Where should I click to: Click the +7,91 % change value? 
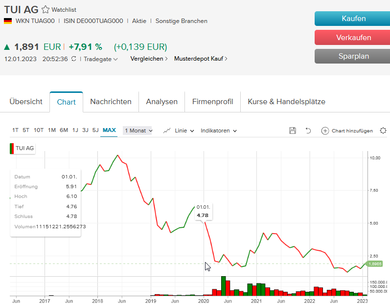click(x=85, y=47)
